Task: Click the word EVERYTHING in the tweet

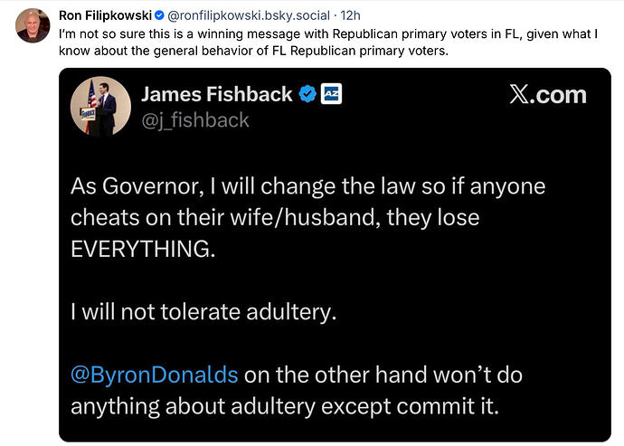Action: click(143, 250)
